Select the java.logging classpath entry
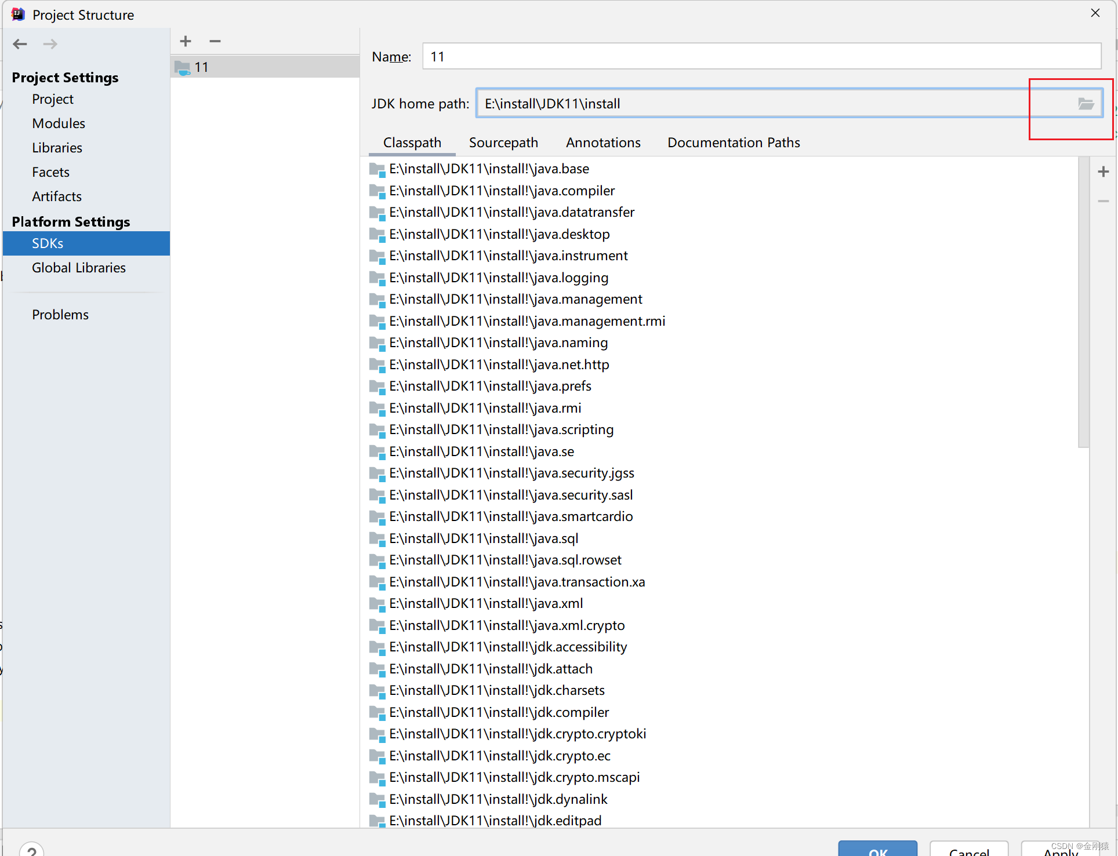This screenshot has width=1118, height=856. 723,278
